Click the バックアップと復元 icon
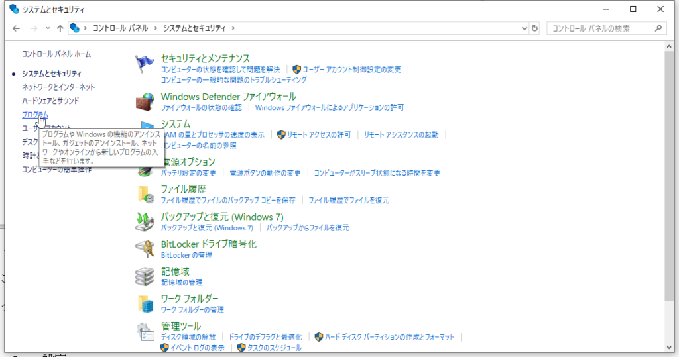 tap(145, 222)
